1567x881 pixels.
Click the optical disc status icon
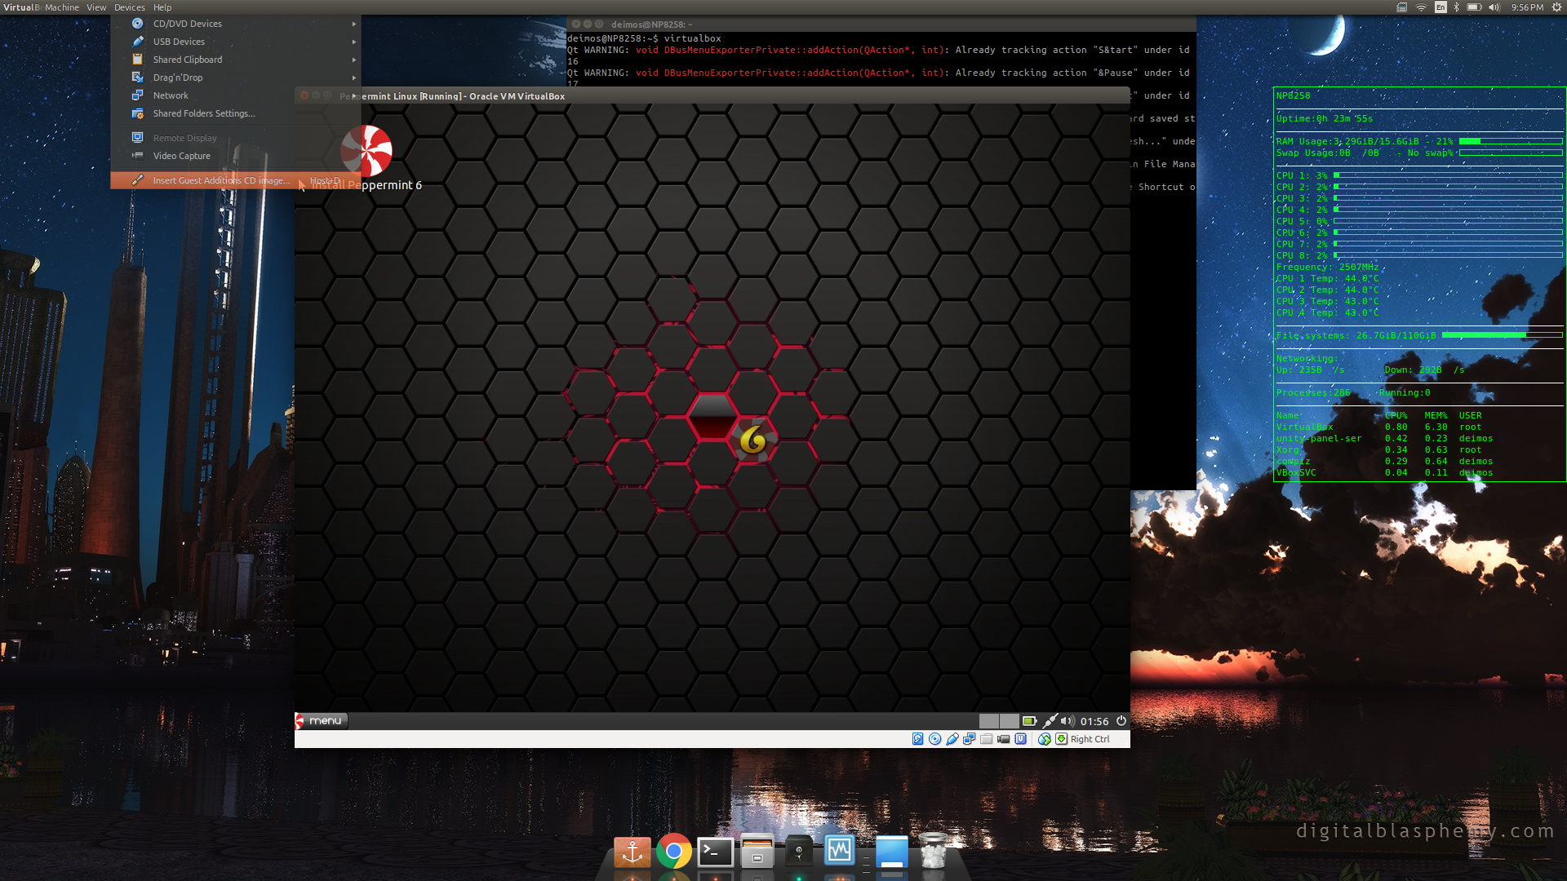point(934,739)
